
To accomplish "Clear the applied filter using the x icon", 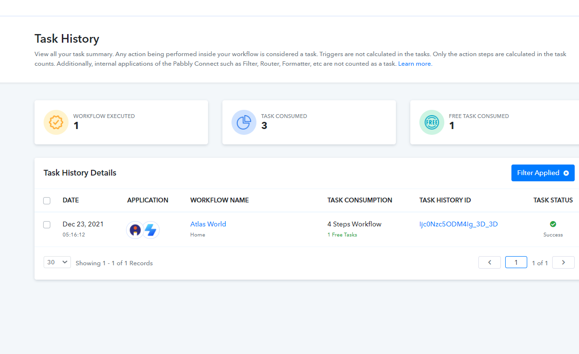I will [x=566, y=173].
